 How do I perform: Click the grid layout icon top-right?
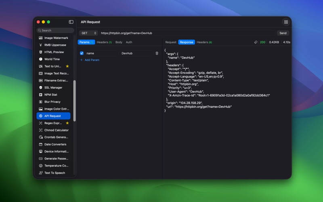tap(286, 22)
